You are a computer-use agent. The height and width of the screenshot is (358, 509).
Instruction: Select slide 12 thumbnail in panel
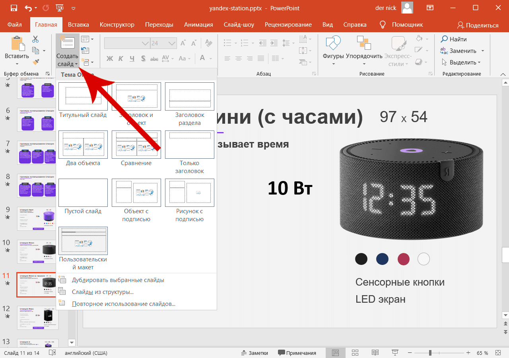tap(38, 318)
